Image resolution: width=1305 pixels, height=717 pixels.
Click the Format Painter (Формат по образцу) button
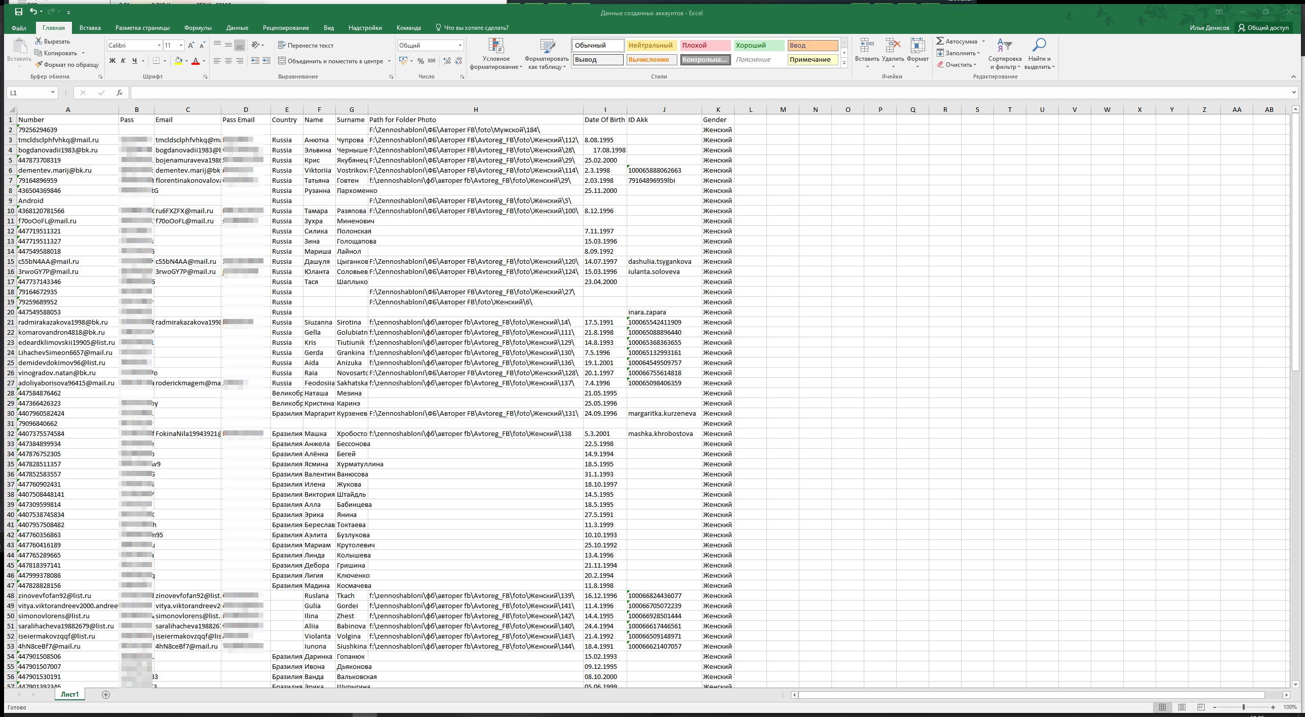click(66, 65)
